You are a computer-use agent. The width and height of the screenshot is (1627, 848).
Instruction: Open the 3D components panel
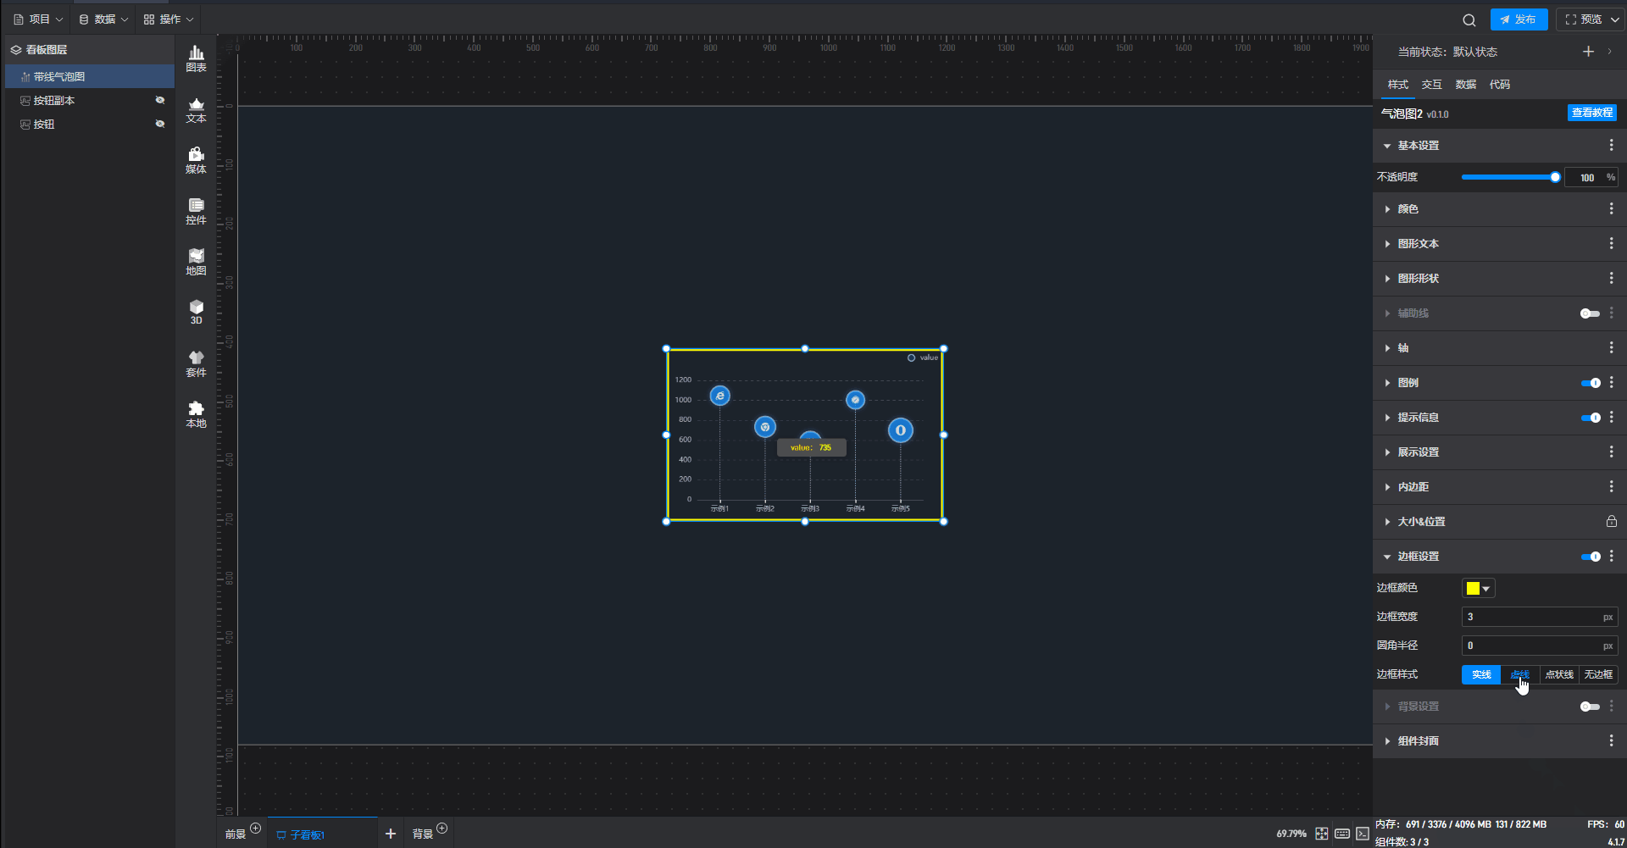click(196, 312)
